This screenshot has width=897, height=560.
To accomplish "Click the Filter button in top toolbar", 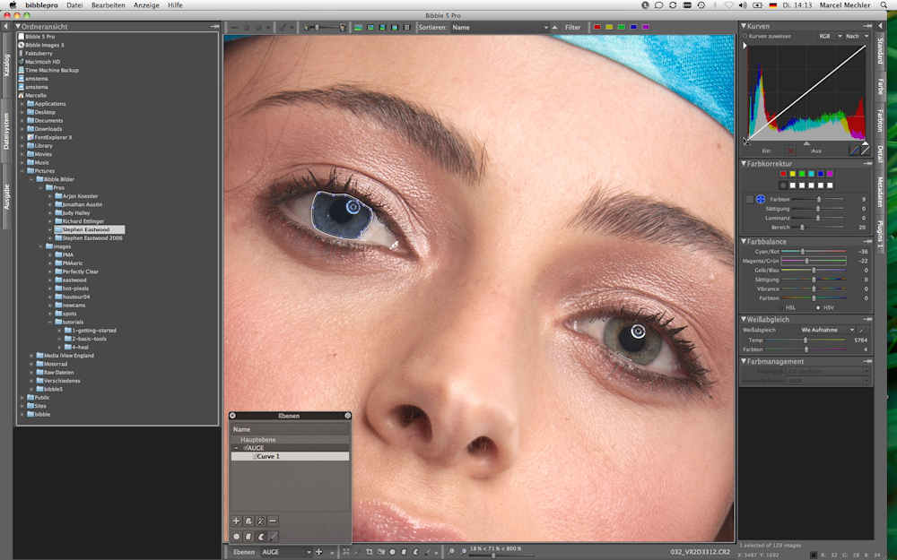I will [572, 28].
